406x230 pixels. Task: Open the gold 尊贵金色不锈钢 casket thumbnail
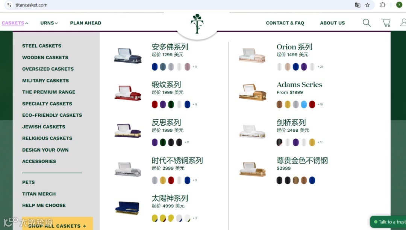coord(253,169)
